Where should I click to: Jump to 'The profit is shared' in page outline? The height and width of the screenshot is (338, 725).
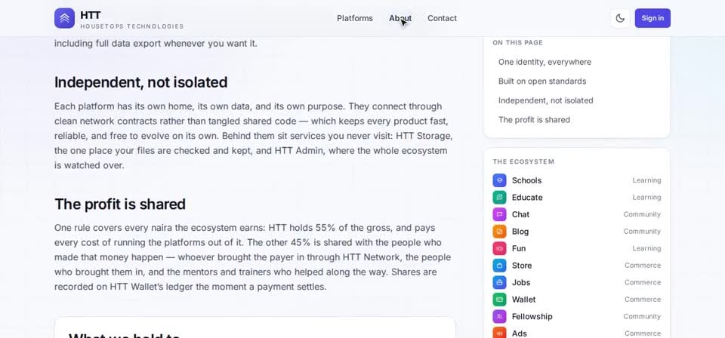coord(534,120)
